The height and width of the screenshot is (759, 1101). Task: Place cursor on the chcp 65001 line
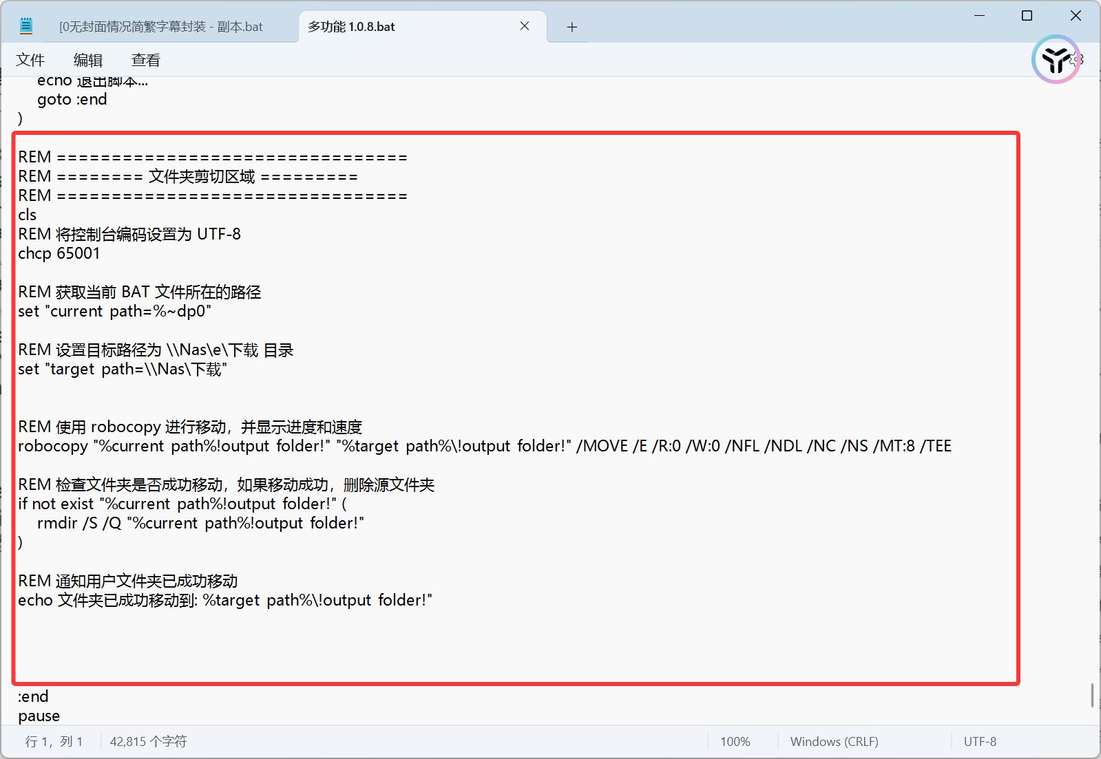pyautogui.click(x=59, y=254)
